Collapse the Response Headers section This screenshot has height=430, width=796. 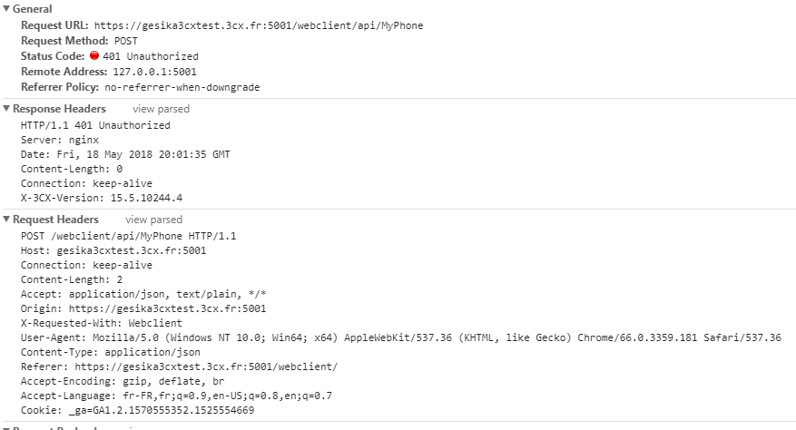click(6, 109)
